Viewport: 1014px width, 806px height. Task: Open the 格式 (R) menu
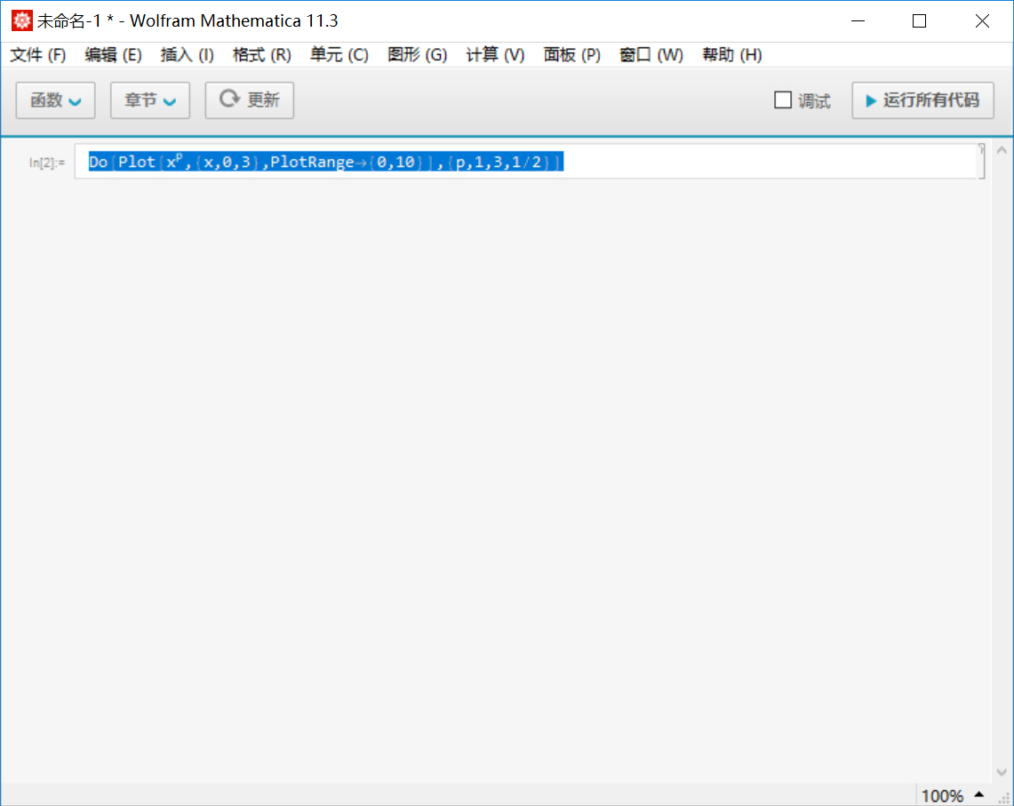262,55
